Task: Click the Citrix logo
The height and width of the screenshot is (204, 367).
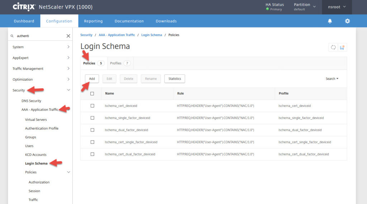Action: pyautogui.click(x=24, y=7)
